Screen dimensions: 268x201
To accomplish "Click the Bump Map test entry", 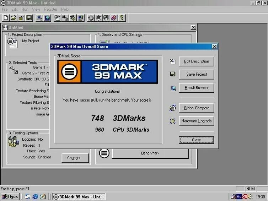I will pyautogui.click(x=41, y=97).
